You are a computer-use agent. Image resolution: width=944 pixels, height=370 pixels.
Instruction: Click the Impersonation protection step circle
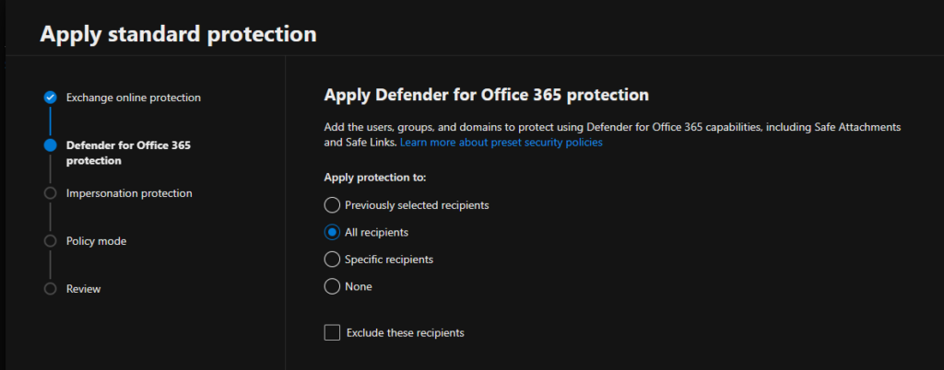coord(50,193)
